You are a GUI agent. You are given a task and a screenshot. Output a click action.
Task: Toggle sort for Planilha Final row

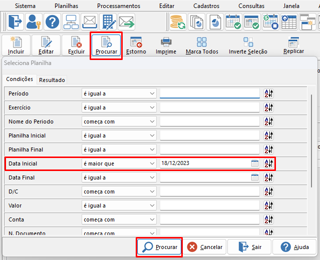(268, 149)
